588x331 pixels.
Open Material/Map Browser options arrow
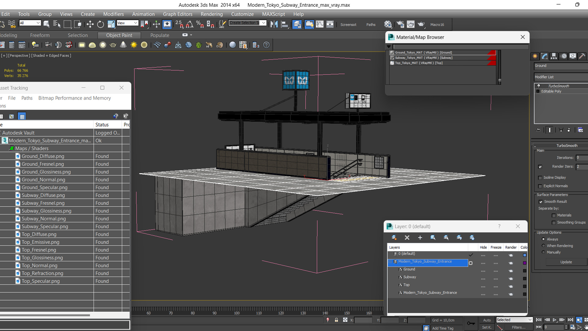389,47
